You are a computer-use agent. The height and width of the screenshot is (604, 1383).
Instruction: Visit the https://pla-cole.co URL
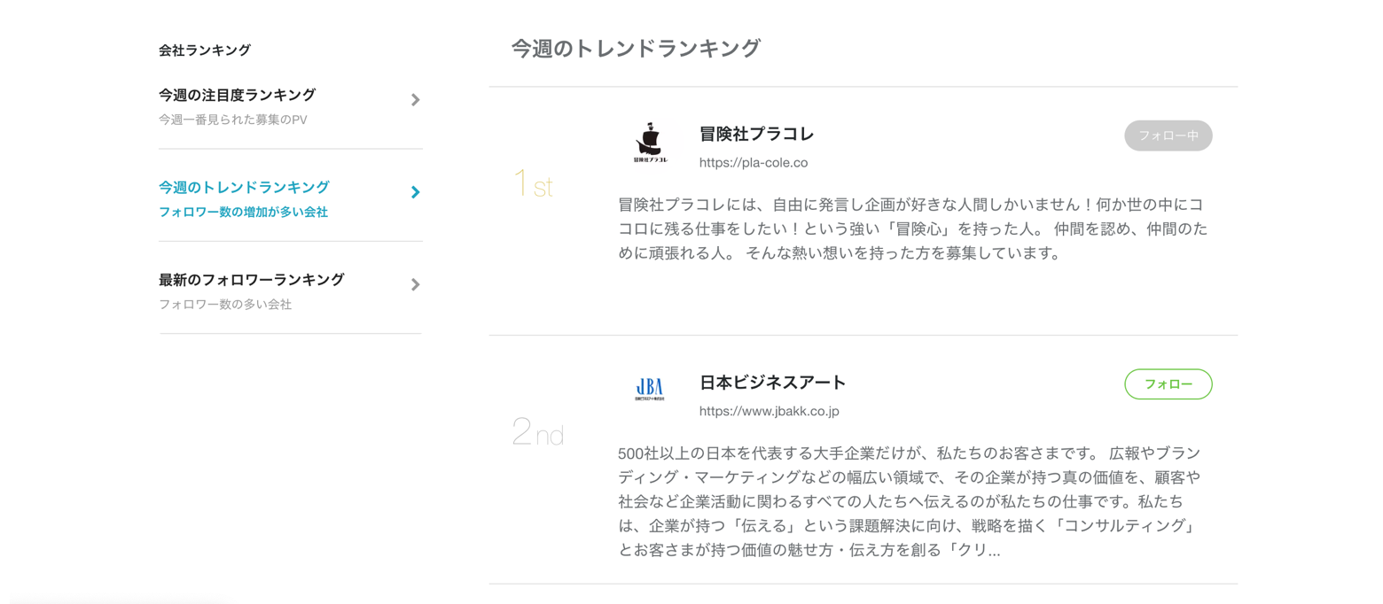click(753, 163)
